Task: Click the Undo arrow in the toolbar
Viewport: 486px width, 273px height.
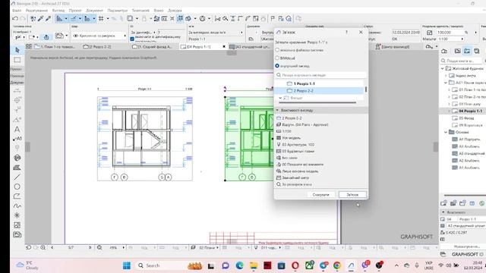Action: 15,19
